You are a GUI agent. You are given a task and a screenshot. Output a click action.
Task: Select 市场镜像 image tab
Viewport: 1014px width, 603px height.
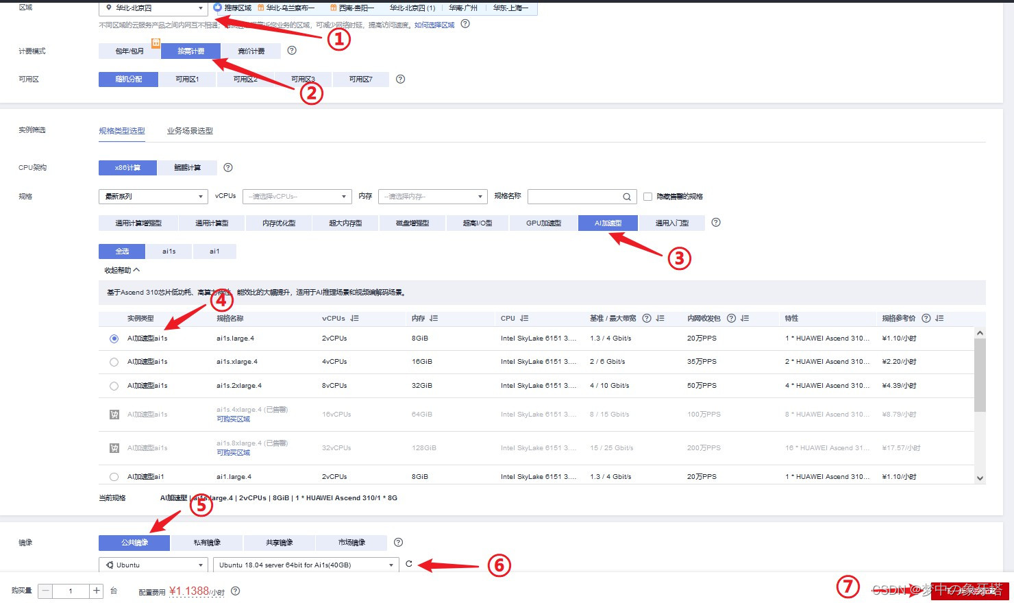coord(351,543)
